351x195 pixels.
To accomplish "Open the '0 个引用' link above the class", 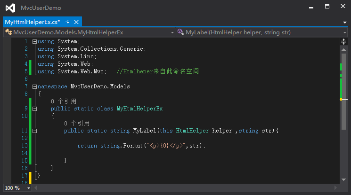I will pos(64,101).
